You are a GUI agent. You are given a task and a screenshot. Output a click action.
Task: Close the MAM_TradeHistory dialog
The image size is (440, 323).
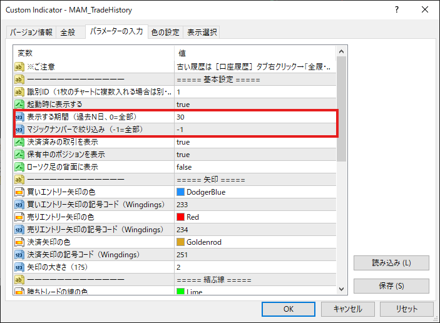(x=425, y=9)
